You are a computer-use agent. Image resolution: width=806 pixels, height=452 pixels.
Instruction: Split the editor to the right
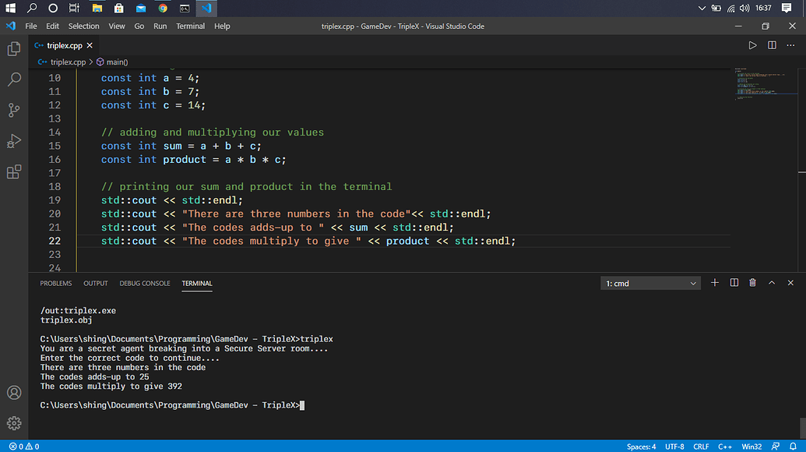coord(772,45)
